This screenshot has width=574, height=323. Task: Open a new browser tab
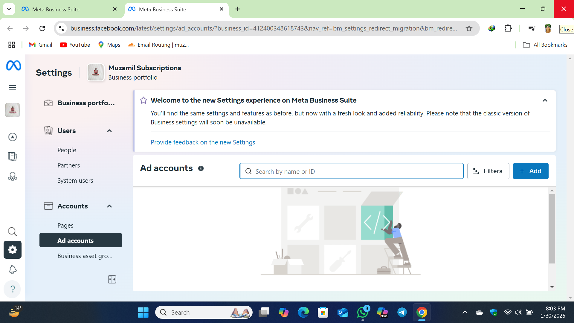238,9
